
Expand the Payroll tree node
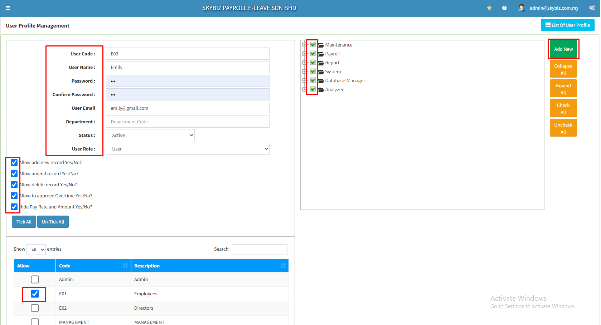click(304, 54)
